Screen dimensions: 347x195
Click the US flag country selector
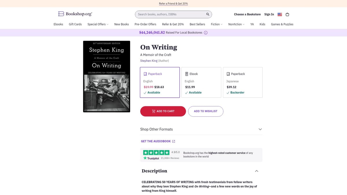(279, 14)
